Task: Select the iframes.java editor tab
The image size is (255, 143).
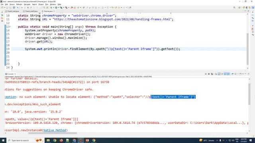Action: coord(48,11)
